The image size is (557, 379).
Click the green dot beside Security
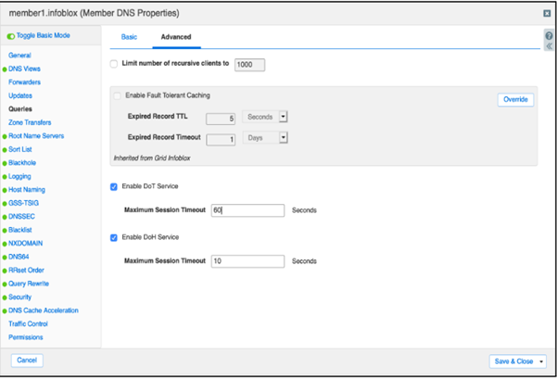(x=5, y=297)
